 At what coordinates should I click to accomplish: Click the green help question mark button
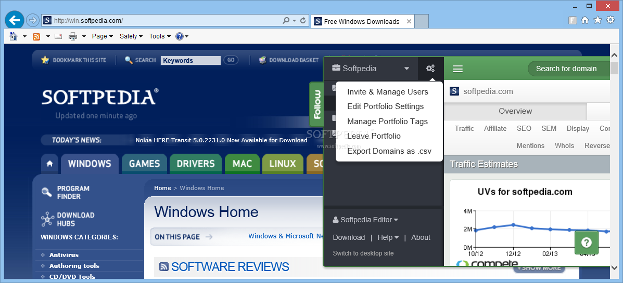coord(586,242)
